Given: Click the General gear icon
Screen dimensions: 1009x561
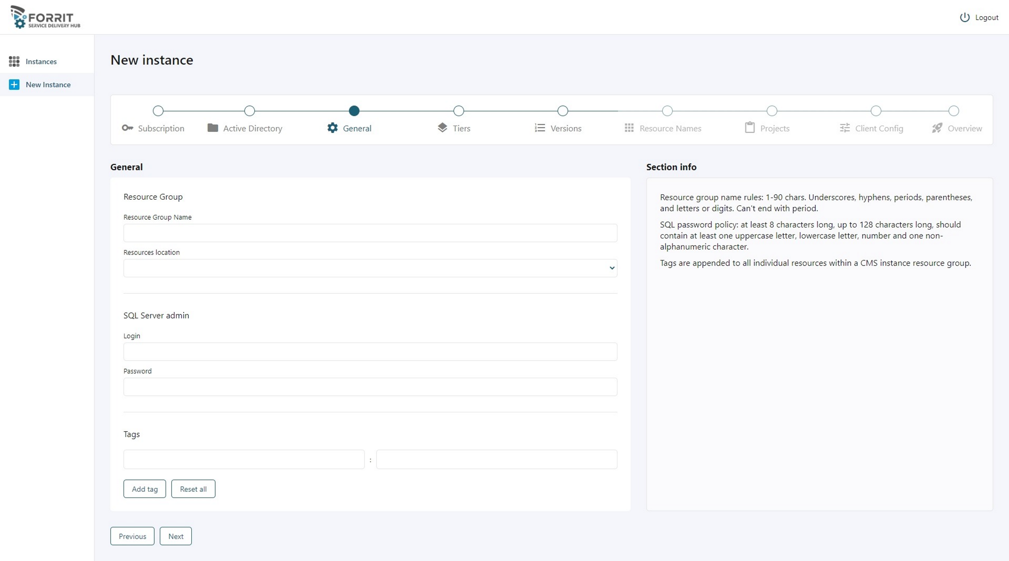Looking at the screenshot, I should [x=333, y=128].
